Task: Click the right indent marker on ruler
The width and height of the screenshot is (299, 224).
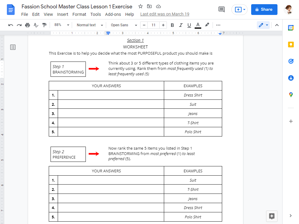Action: tap(220, 33)
